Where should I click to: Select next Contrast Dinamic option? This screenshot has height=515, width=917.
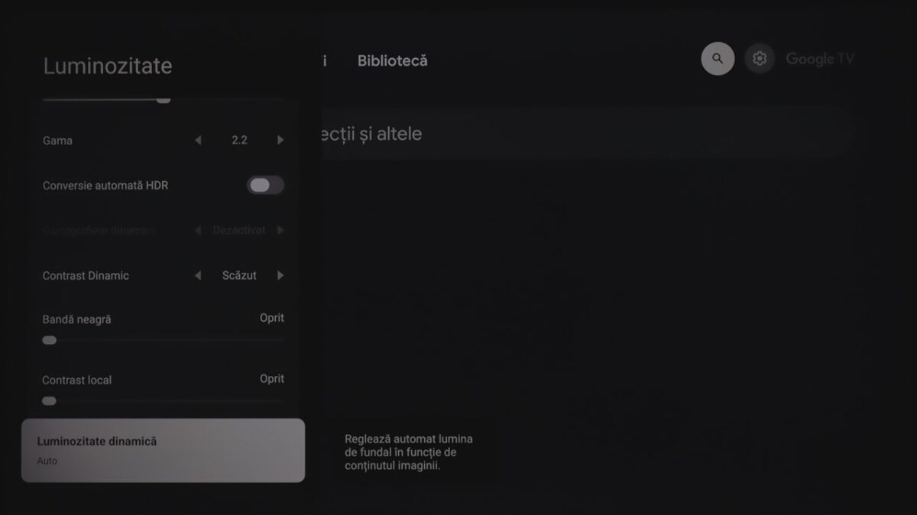[280, 276]
